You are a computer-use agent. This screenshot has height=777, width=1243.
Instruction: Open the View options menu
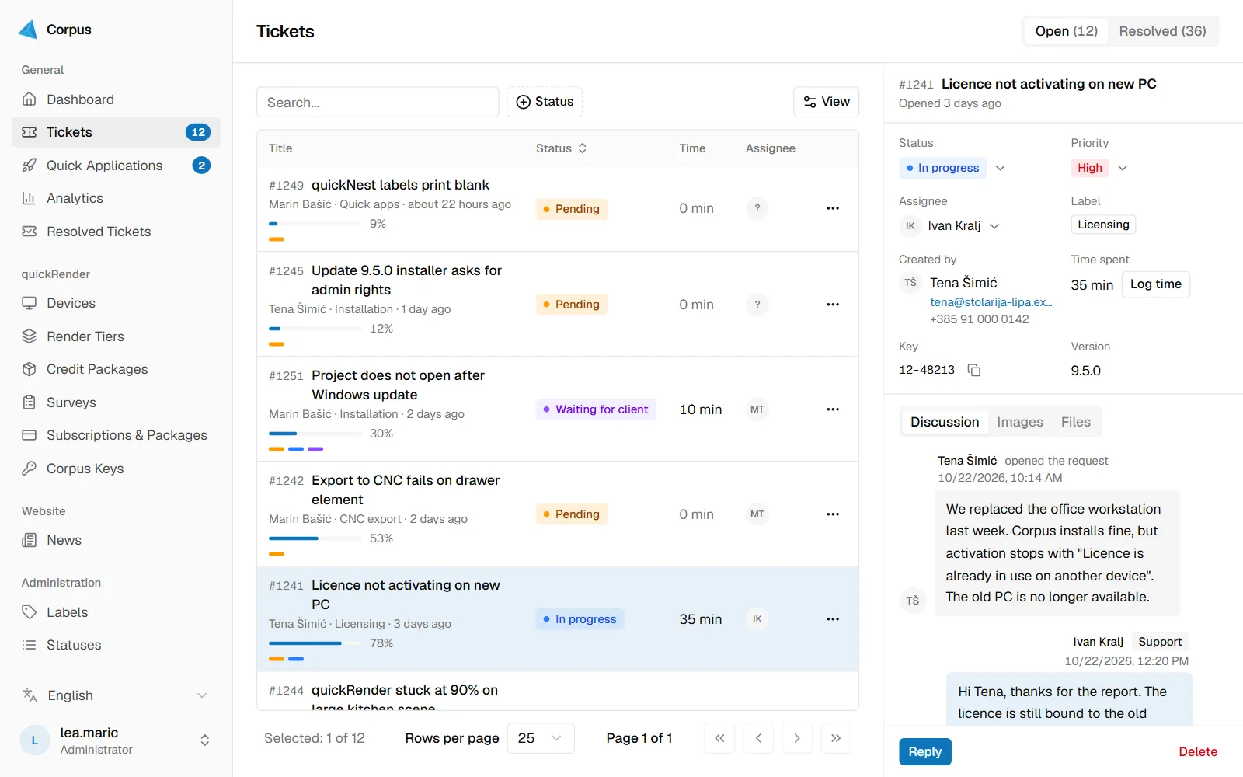(x=826, y=102)
